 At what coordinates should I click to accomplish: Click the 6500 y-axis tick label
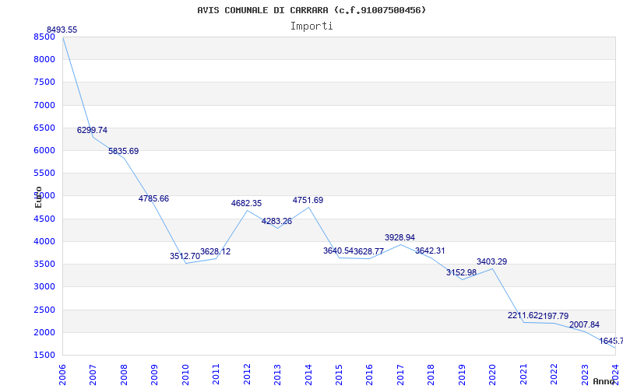[x=44, y=128]
